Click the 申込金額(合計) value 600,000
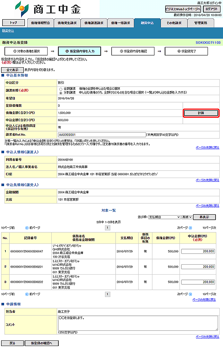This screenshot has height=349, width=223. pos(63,120)
